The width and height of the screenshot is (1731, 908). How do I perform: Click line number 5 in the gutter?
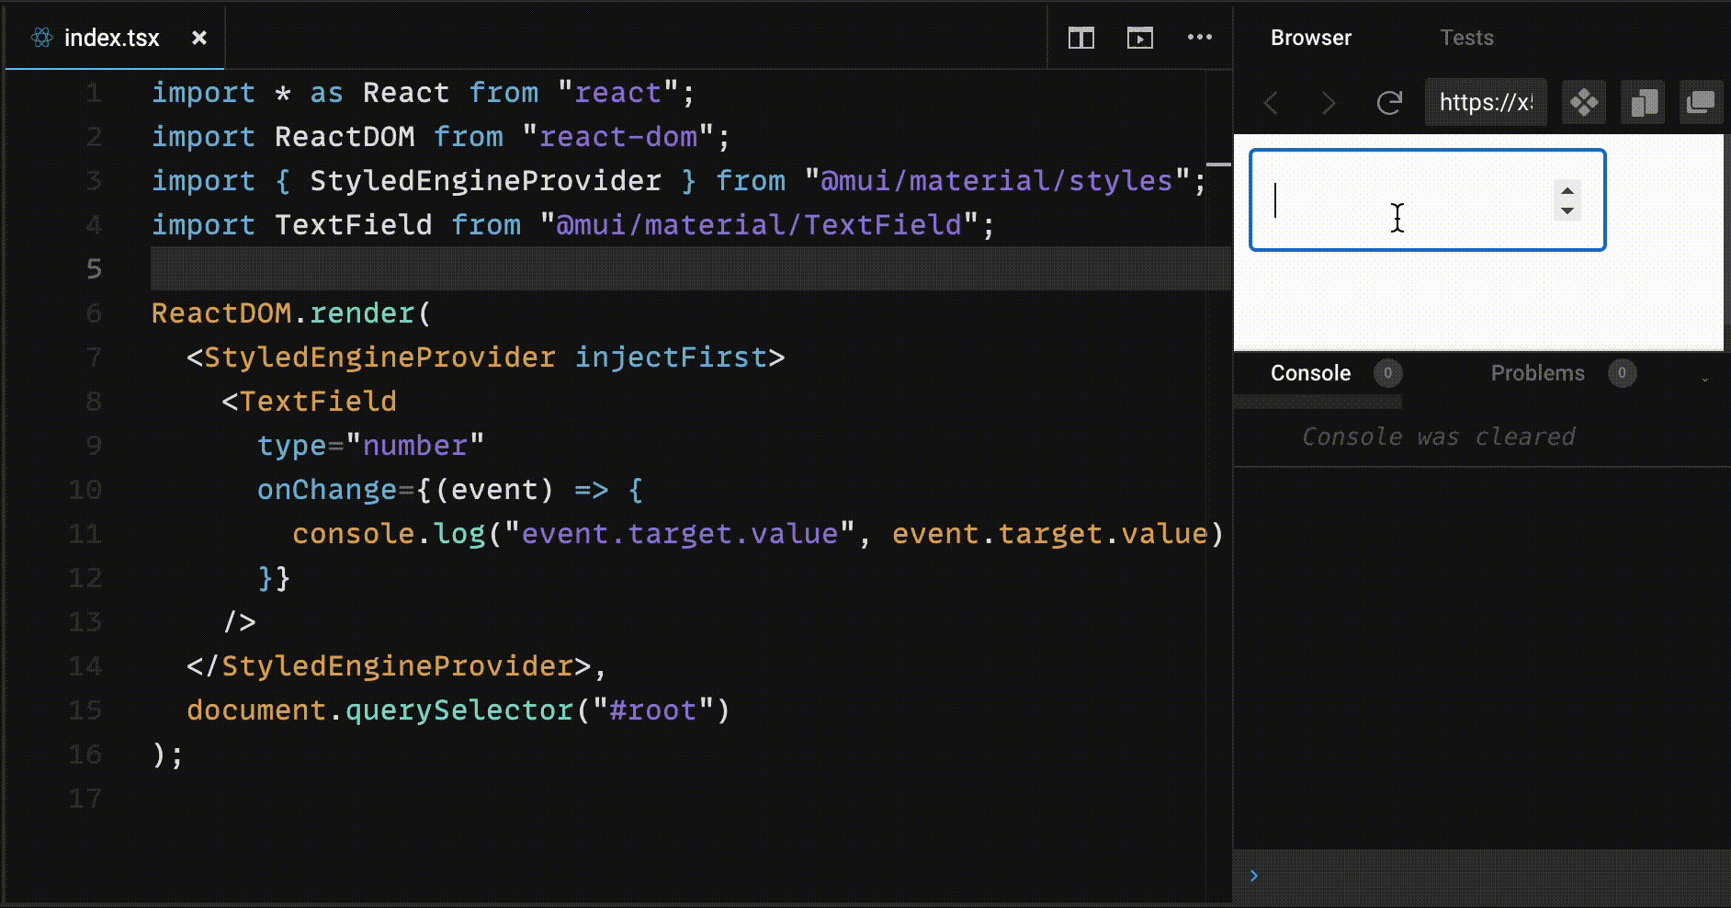94,268
